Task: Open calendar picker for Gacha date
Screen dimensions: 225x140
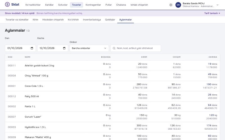Action: (64, 48)
